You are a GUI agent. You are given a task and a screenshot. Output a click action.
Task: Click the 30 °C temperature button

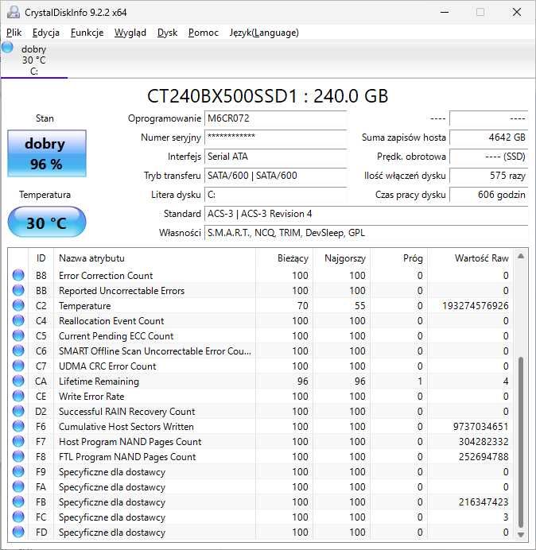[47, 223]
